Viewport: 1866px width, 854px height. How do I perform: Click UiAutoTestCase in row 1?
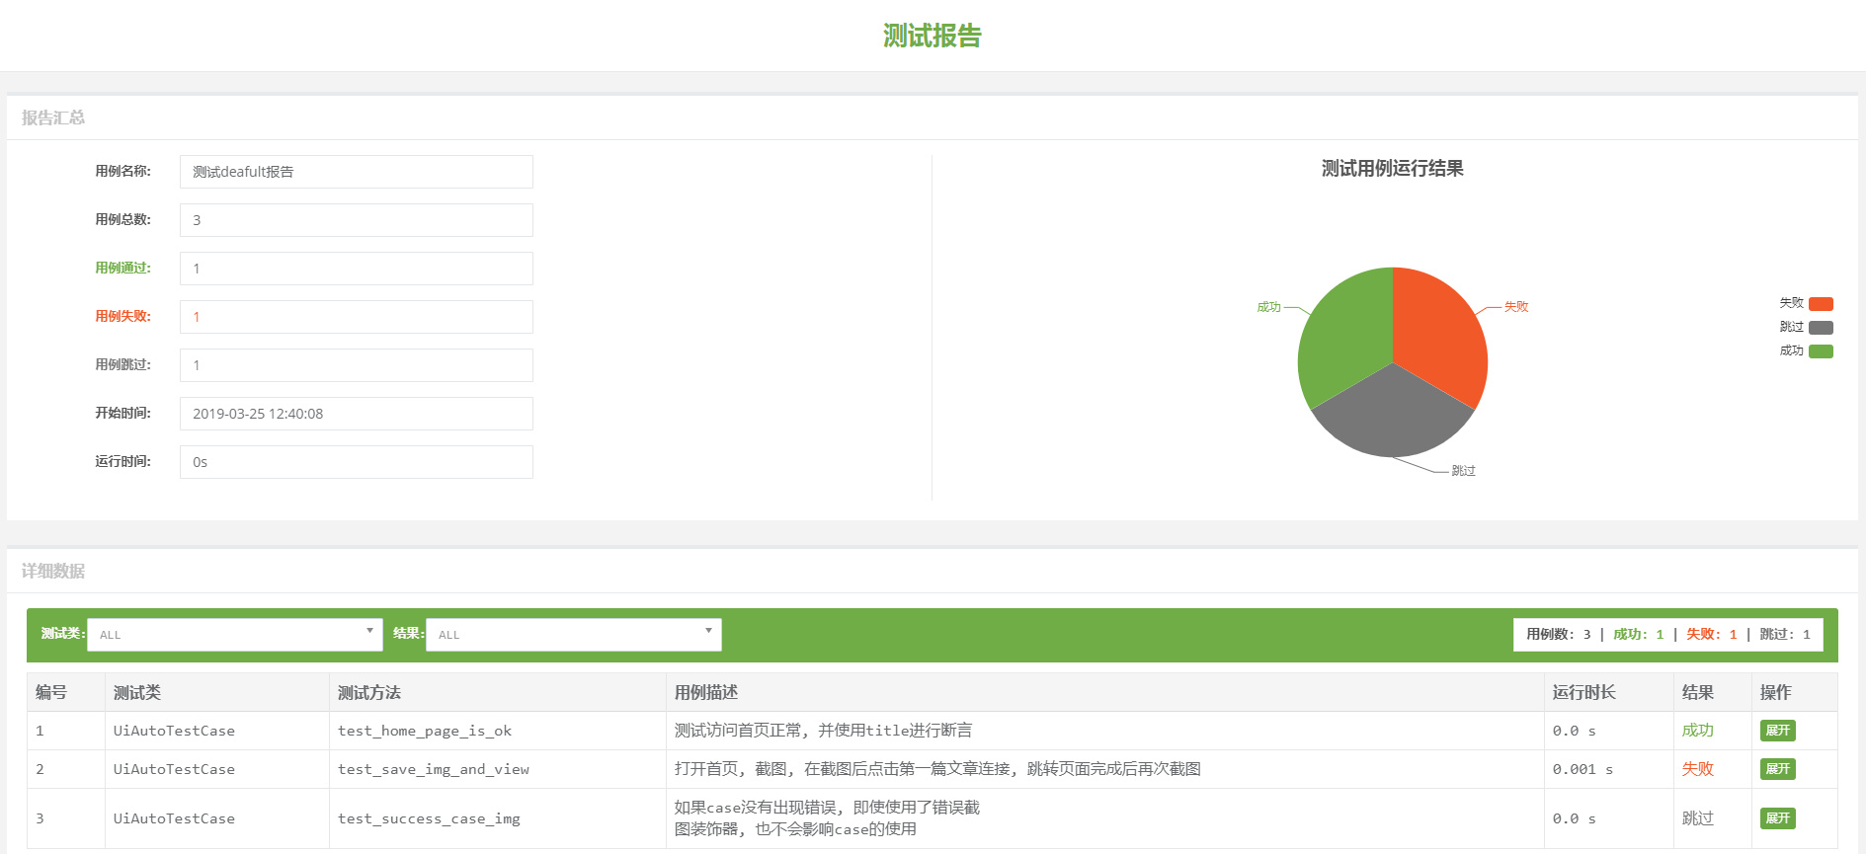click(174, 731)
